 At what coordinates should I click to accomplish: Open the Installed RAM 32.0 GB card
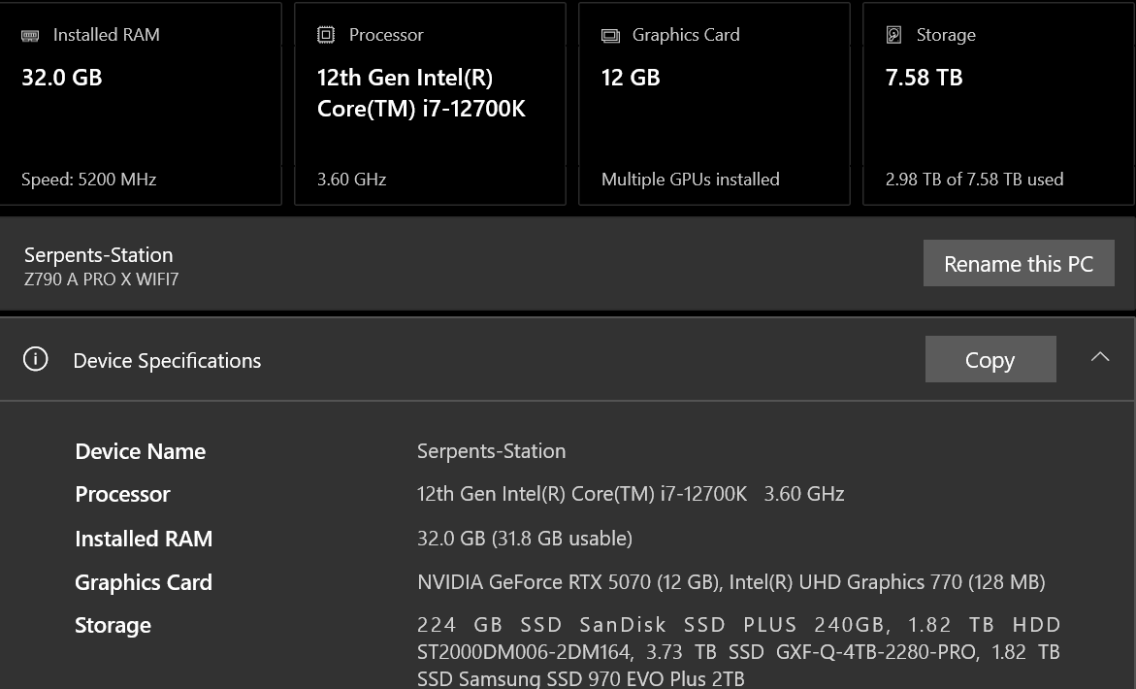tap(140, 104)
